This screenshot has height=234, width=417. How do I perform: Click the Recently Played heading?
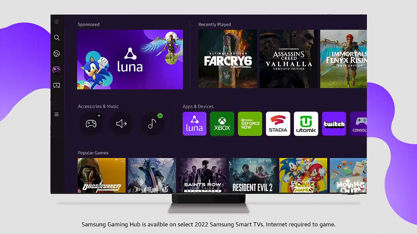[x=215, y=25]
